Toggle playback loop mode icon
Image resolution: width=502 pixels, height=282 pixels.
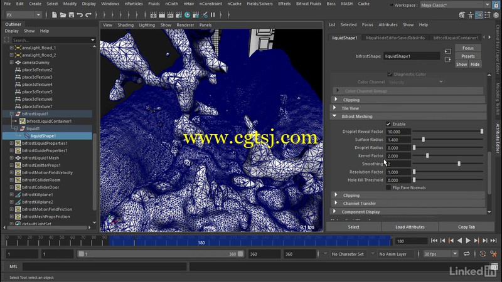coord(466,254)
